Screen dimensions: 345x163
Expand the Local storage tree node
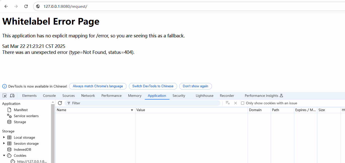pyautogui.click(x=4, y=137)
